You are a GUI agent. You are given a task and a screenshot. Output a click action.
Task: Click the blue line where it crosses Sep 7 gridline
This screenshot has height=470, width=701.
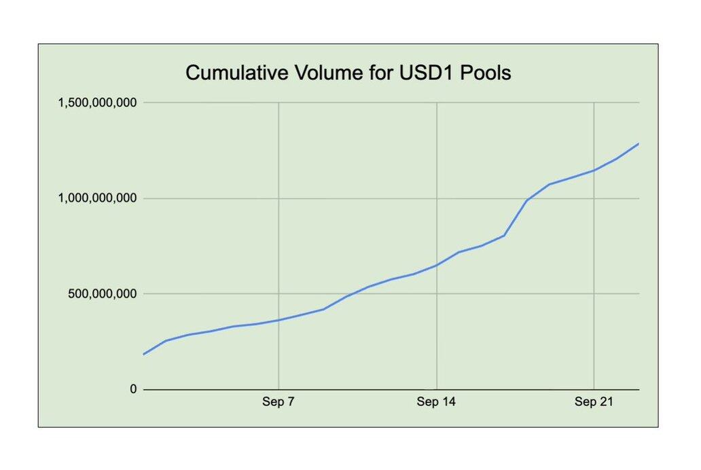[x=278, y=320]
